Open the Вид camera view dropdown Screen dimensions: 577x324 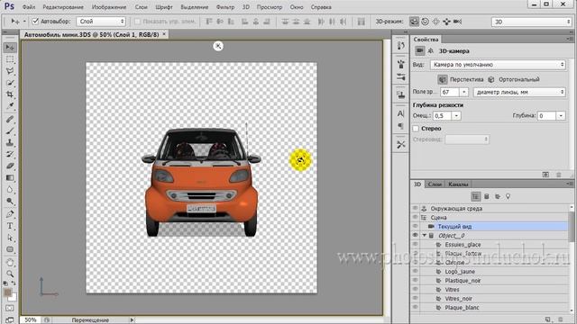click(x=498, y=65)
